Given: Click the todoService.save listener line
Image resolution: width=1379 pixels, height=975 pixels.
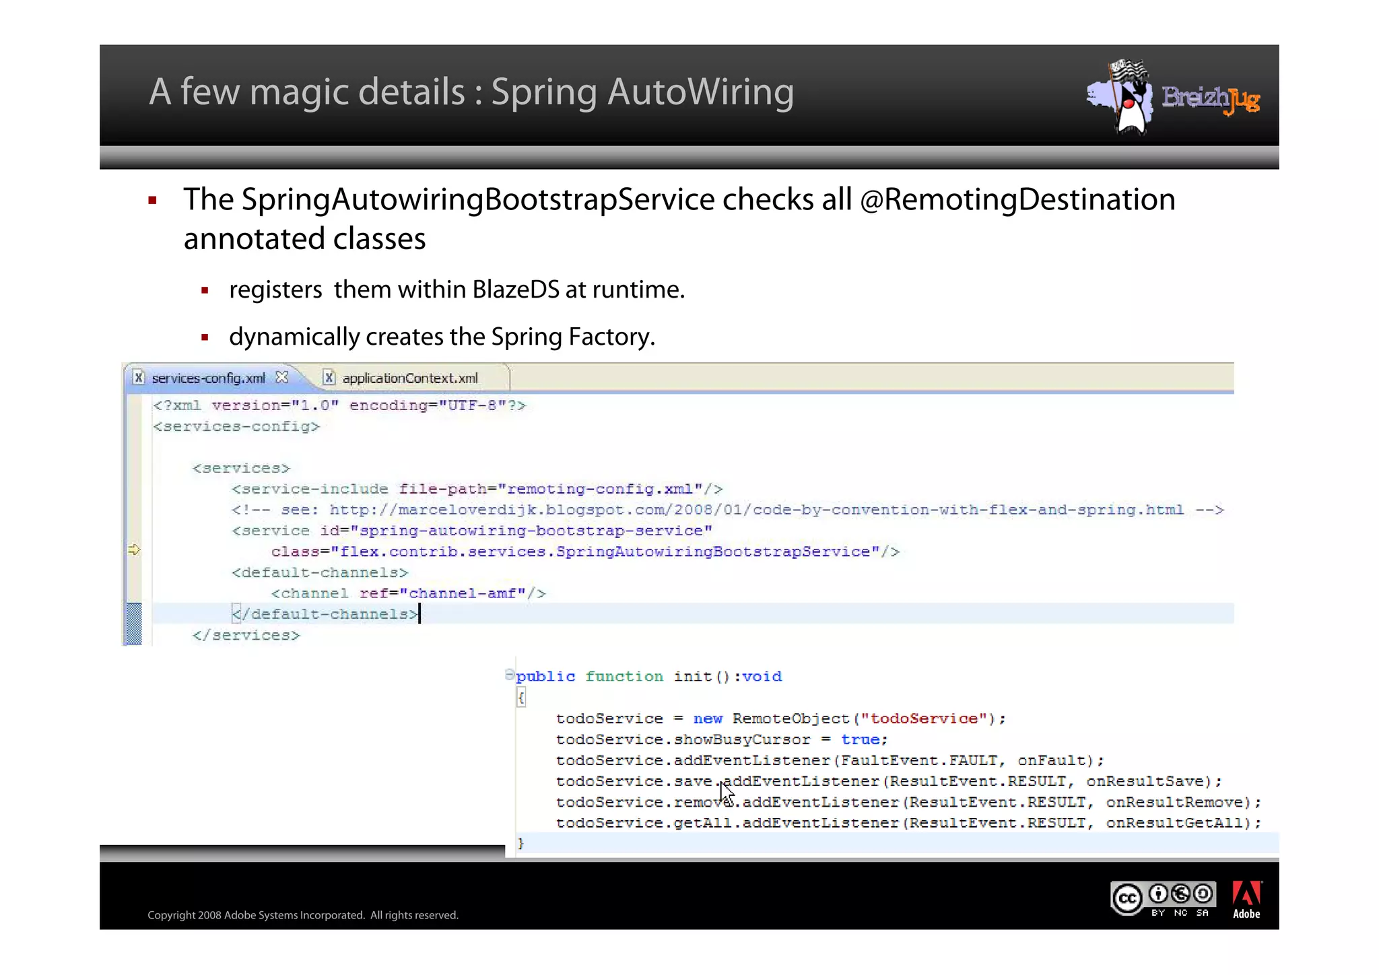Looking at the screenshot, I should 889,781.
